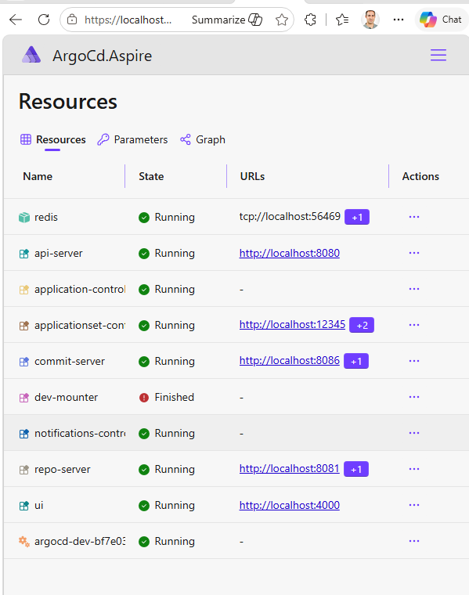
Task: Open the Copilot Chat button
Action: (442, 20)
